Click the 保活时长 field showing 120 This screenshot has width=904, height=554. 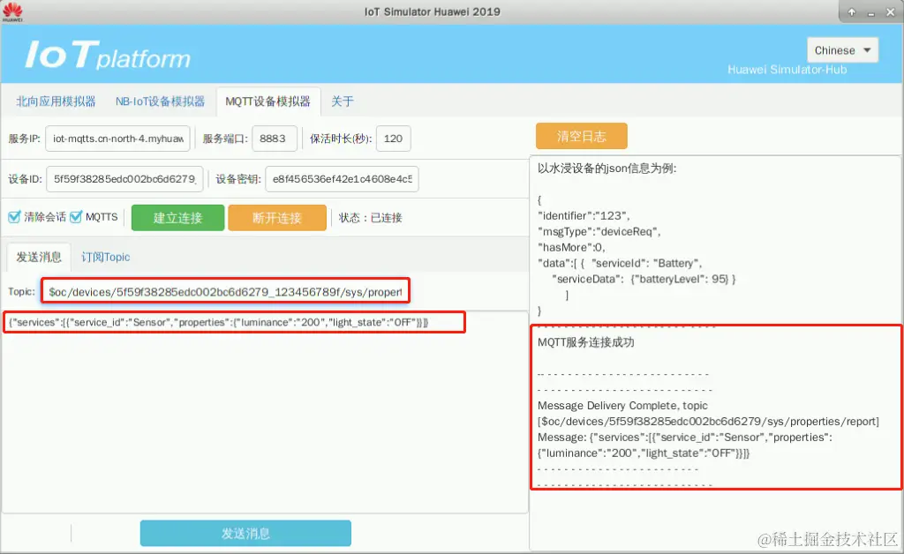[x=393, y=138]
